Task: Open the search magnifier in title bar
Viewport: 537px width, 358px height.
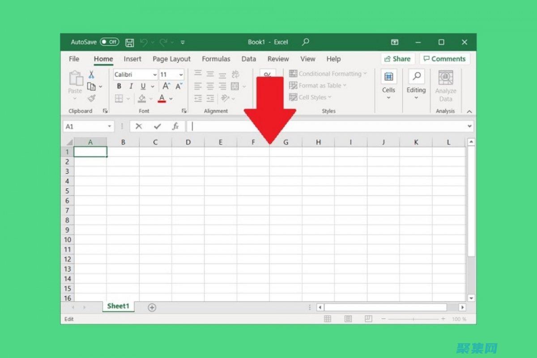Action: coord(306,42)
